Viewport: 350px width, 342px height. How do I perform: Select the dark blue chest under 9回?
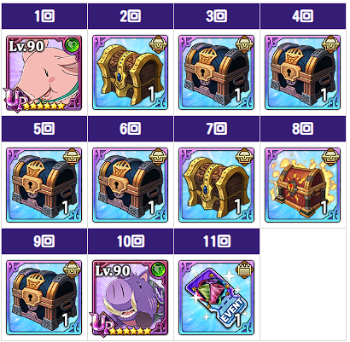coord(44,298)
